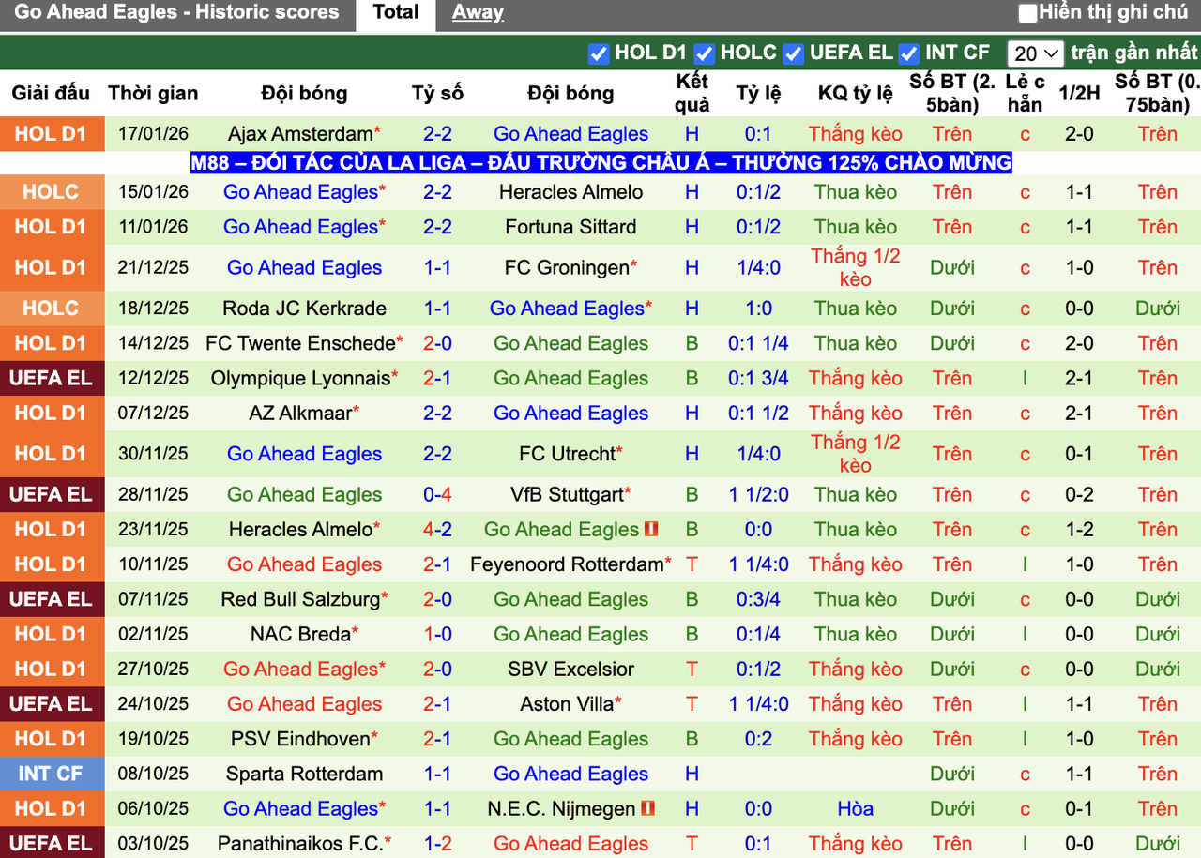Open the match count dropdown showing 20
1201x858 pixels.
click(1035, 53)
